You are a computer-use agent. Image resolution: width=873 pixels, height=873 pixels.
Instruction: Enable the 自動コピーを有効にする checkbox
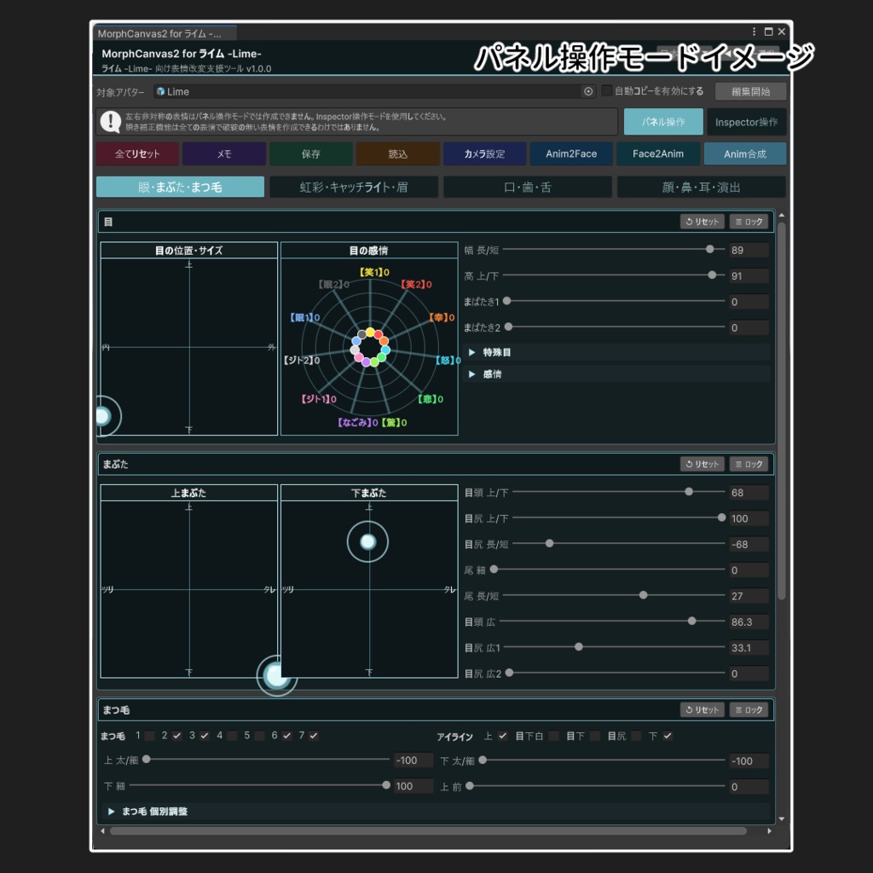tap(607, 90)
